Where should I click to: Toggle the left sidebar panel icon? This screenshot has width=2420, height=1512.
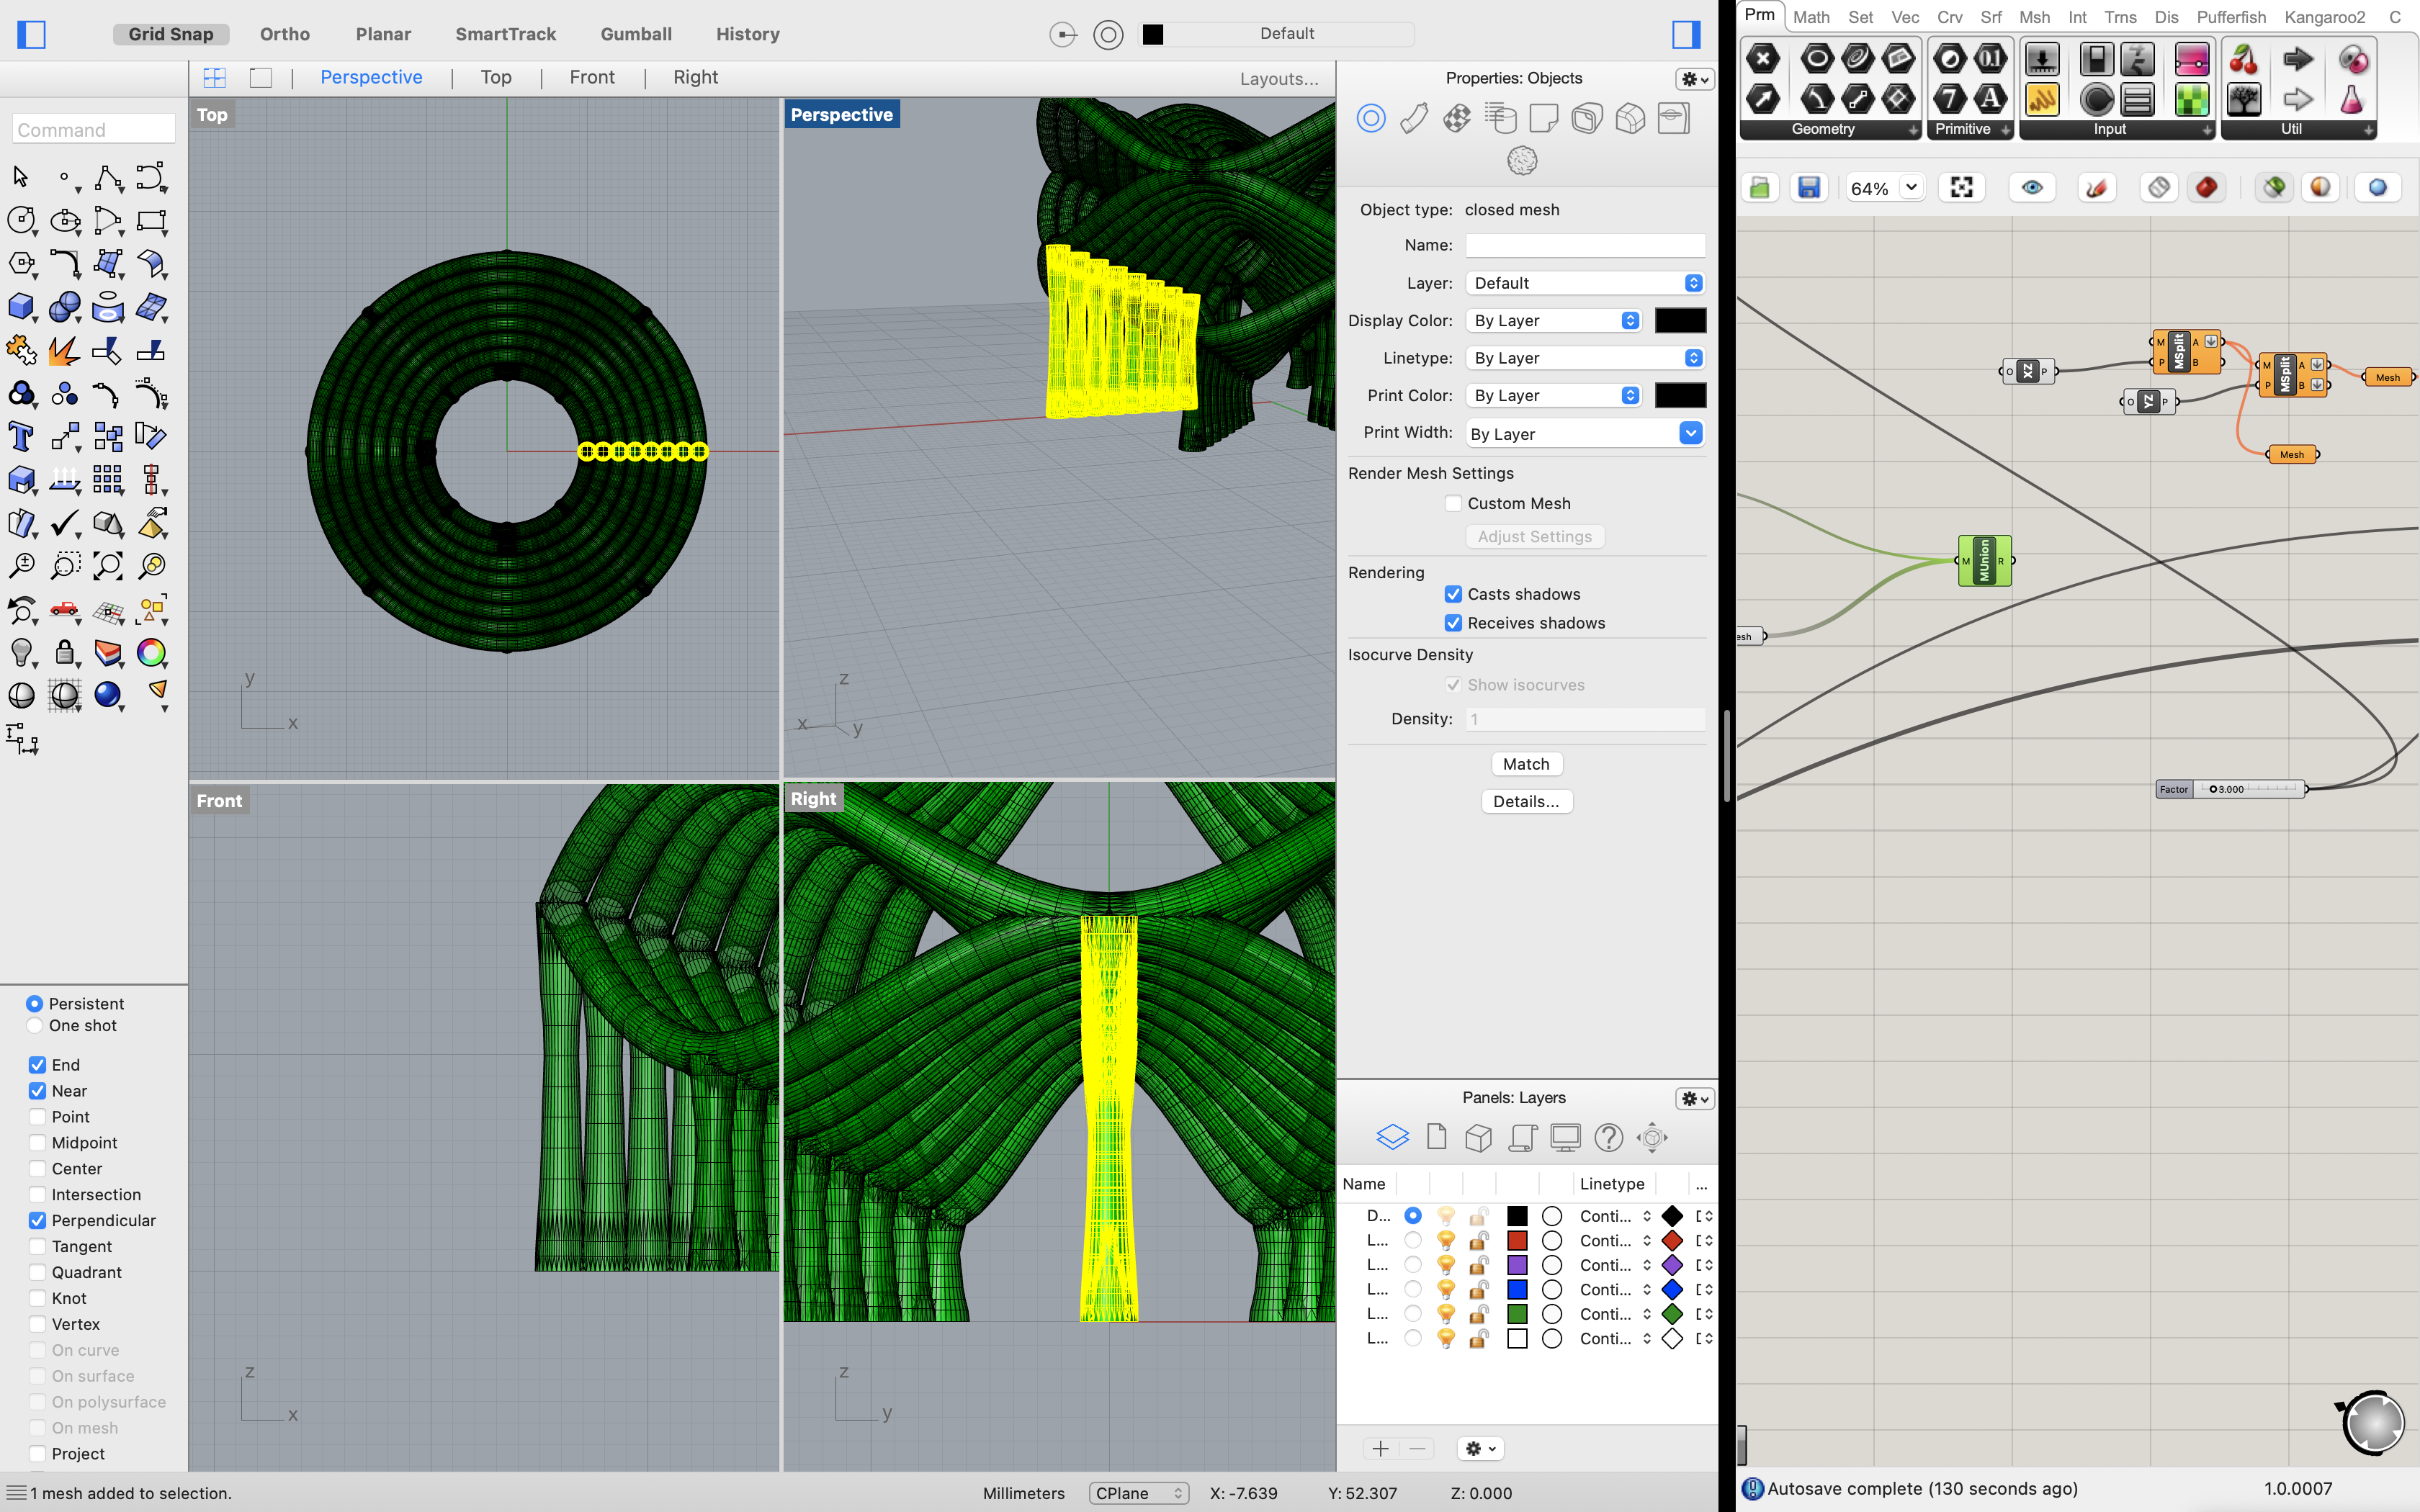[x=32, y=34]
